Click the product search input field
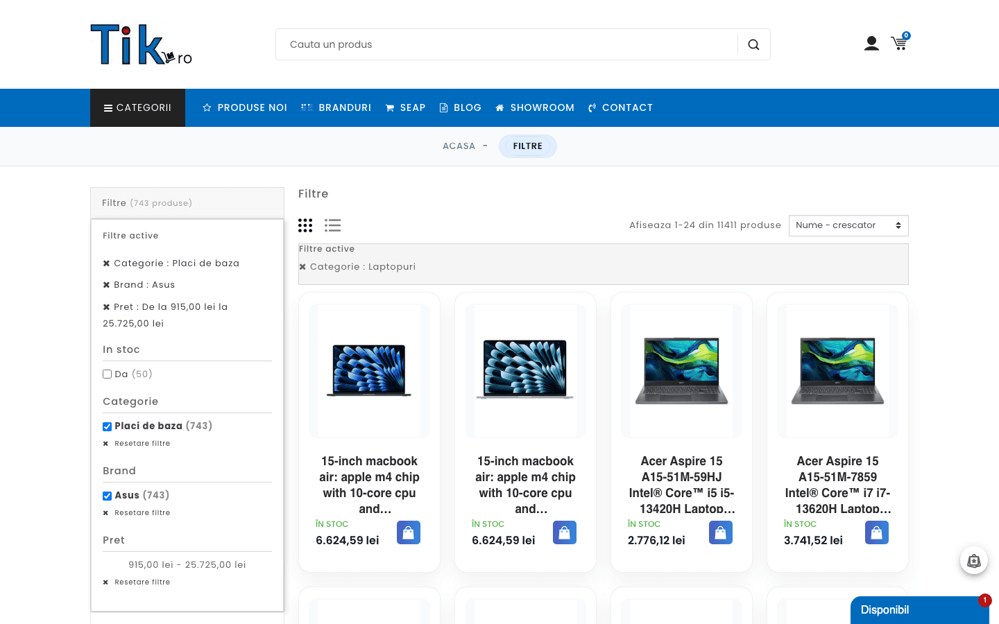999x624 pixels. 506,44
